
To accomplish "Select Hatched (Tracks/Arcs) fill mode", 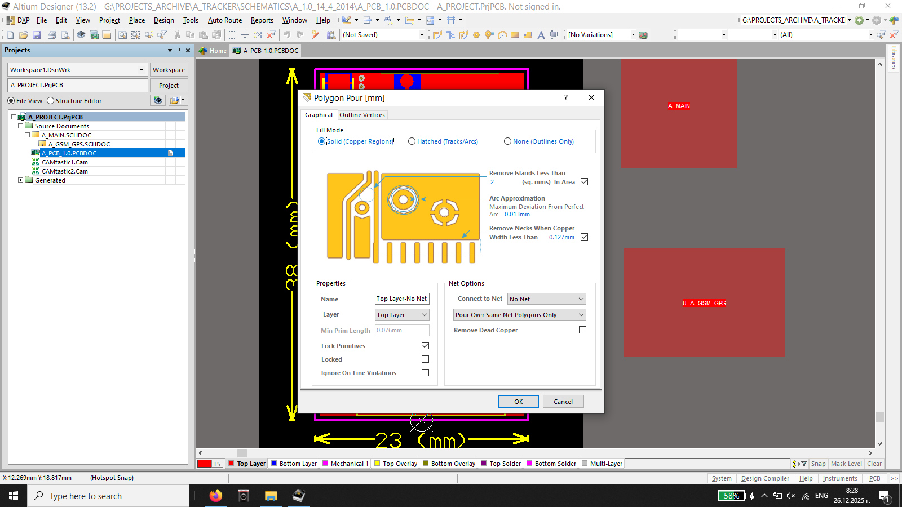I will (412, 141).
